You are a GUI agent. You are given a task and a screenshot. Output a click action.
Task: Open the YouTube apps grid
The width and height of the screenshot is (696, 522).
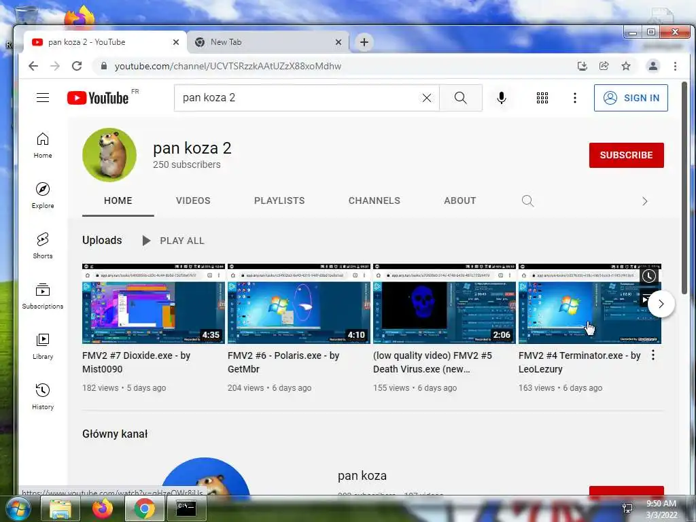coord(542,98)
